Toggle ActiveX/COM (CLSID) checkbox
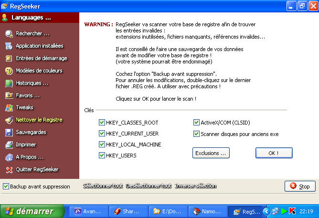 (x=196, y=123)
